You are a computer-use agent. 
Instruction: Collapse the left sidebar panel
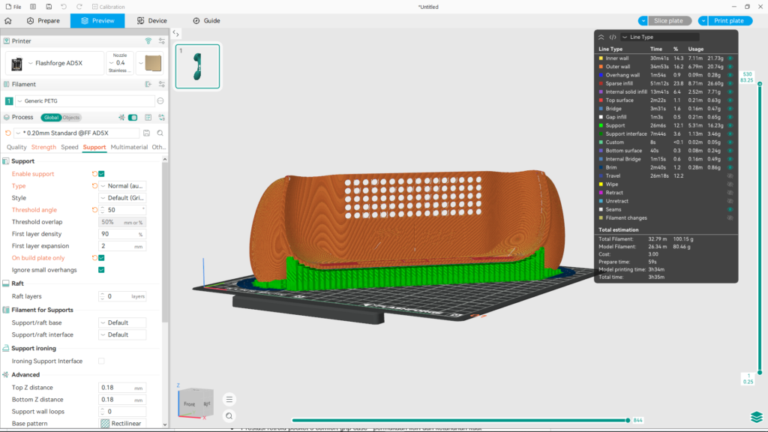click(x=175, y=33)
